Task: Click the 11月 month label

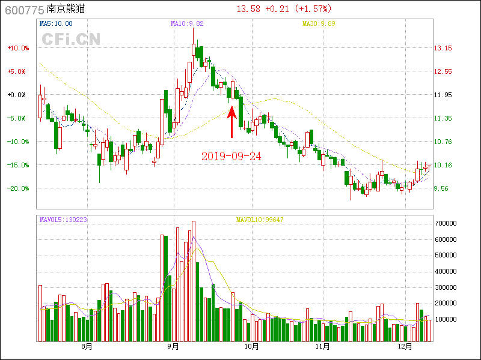Action: coord(323,347)
